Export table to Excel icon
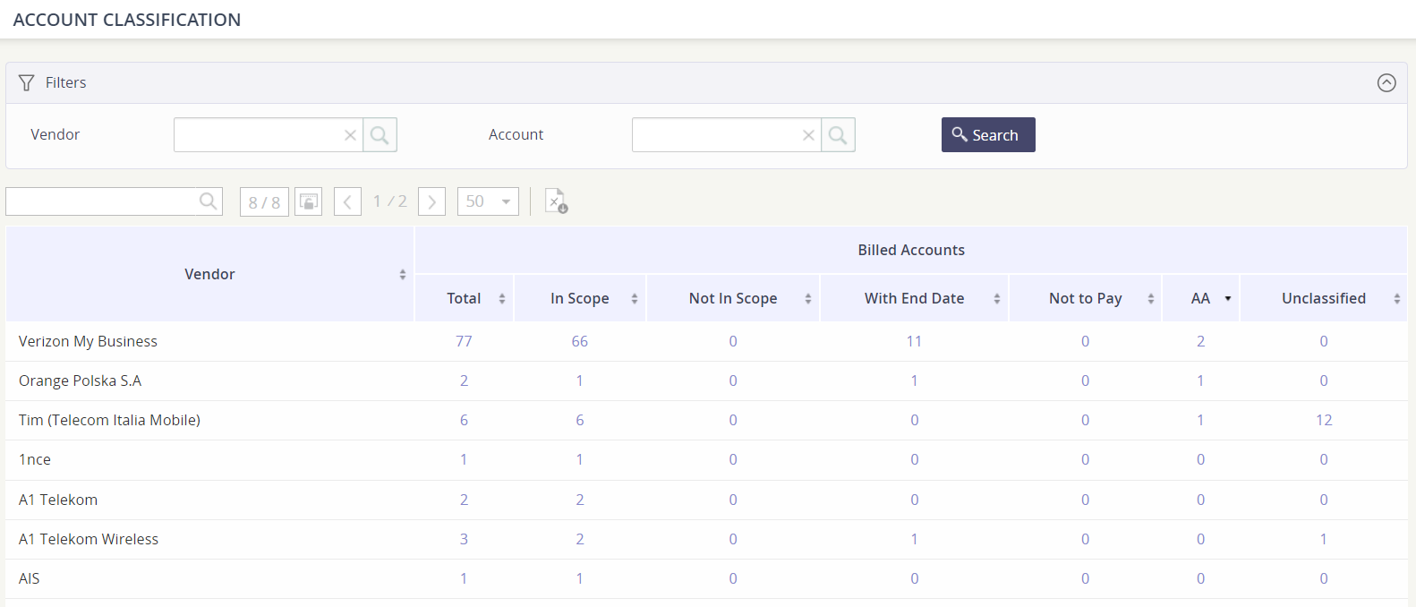 point(556,201)
